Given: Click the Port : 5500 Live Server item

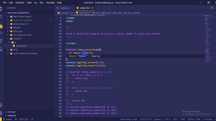Looking at the screenshot, I should click(194, 119).
